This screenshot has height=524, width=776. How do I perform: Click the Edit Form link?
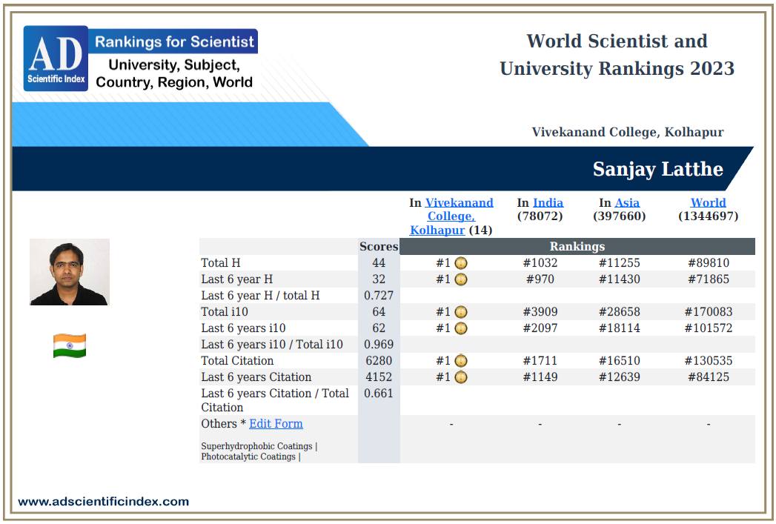click(276, 424)
